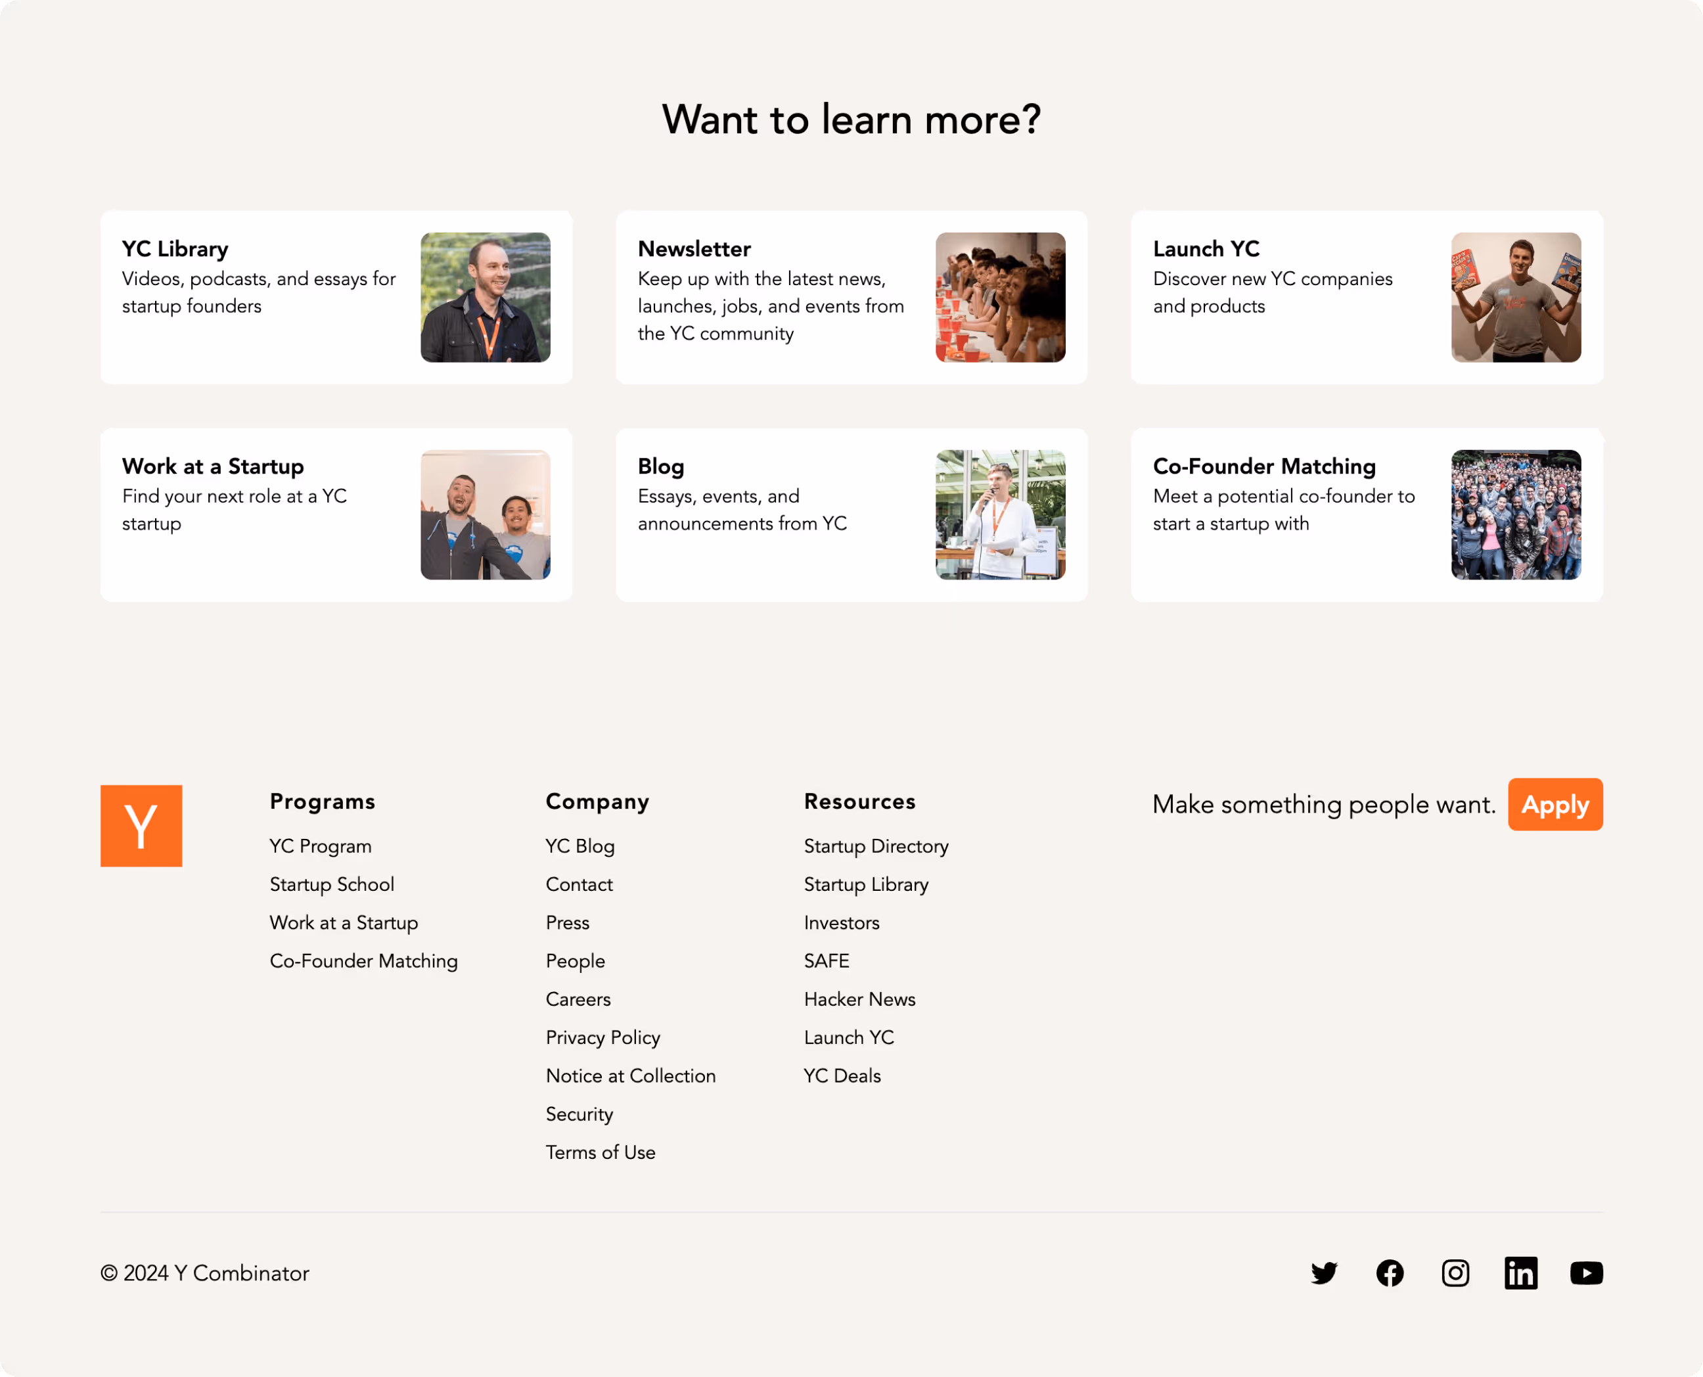Open the Co-Founder Matching card title

pos(1263,466)
